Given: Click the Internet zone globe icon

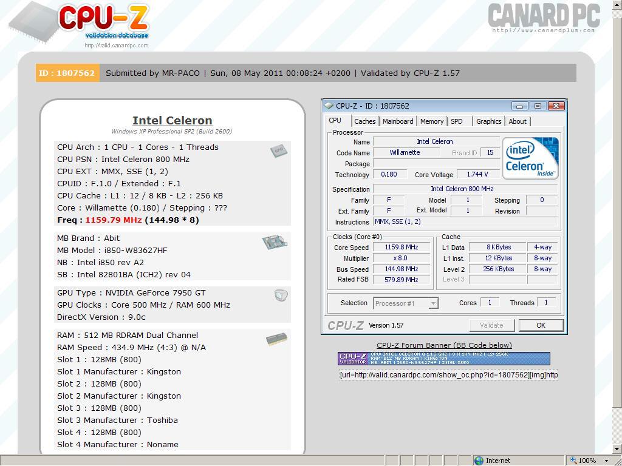Looking at the screenshot, I should click(479, 461).
